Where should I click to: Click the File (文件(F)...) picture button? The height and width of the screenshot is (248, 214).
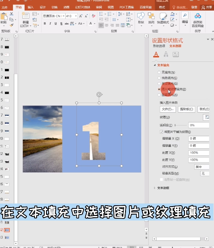[168, 109]
